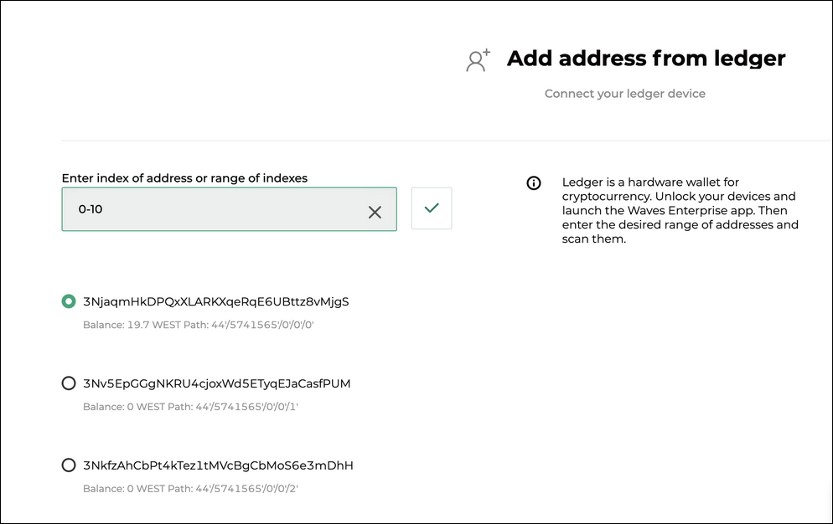The height and width of the screenshot is (524, 833).
Task: Clear the index input using the X icon
Action: [x=375, y=212]
